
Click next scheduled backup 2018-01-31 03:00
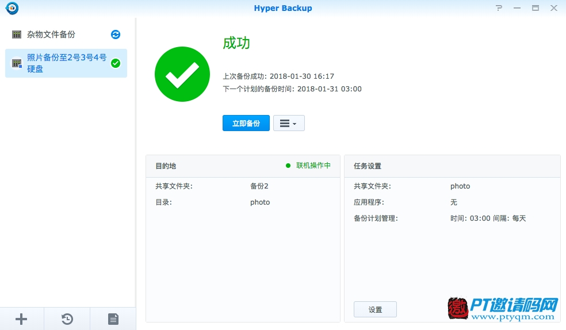[329, 89]
